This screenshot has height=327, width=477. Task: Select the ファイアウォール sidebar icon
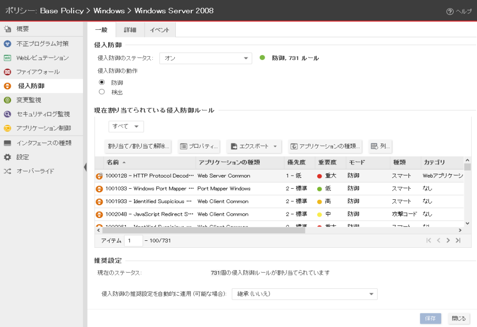click(x=7, y=72)
